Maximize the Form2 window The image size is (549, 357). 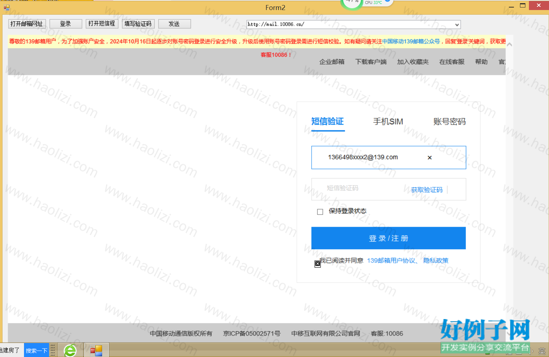click(x=523, y=5)
